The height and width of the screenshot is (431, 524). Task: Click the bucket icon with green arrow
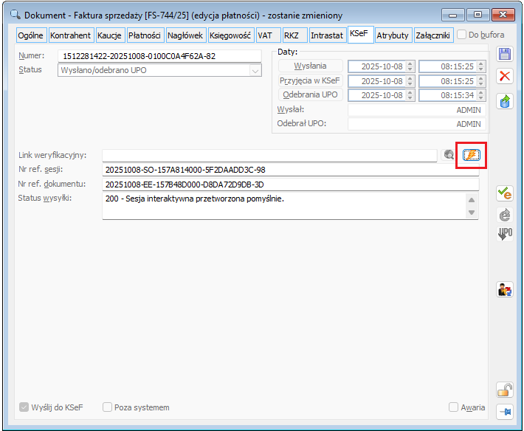(x=505, y=101)
